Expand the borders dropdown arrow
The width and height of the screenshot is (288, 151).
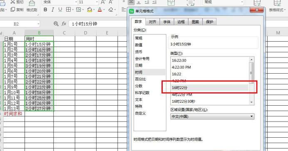73,10
